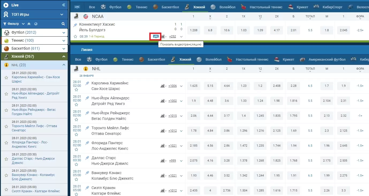Viewport: 369px width, 196px height.
Task: Click the search magnifier in the filter bar
Action: (x=63, y=24)
